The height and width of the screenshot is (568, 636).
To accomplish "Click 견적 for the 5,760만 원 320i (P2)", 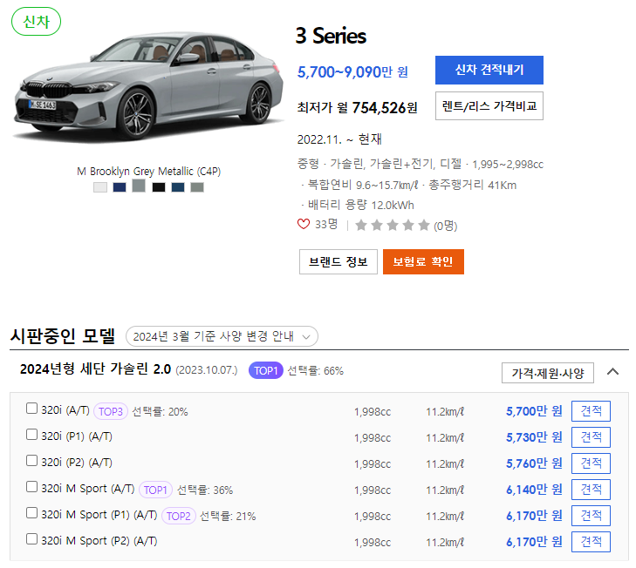I will 591,463.
